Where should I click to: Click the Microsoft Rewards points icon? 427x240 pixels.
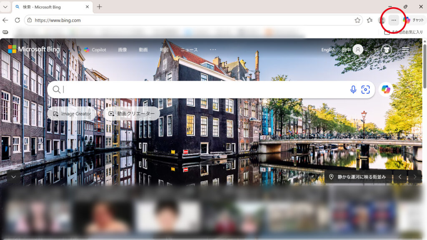coord(387,50)
